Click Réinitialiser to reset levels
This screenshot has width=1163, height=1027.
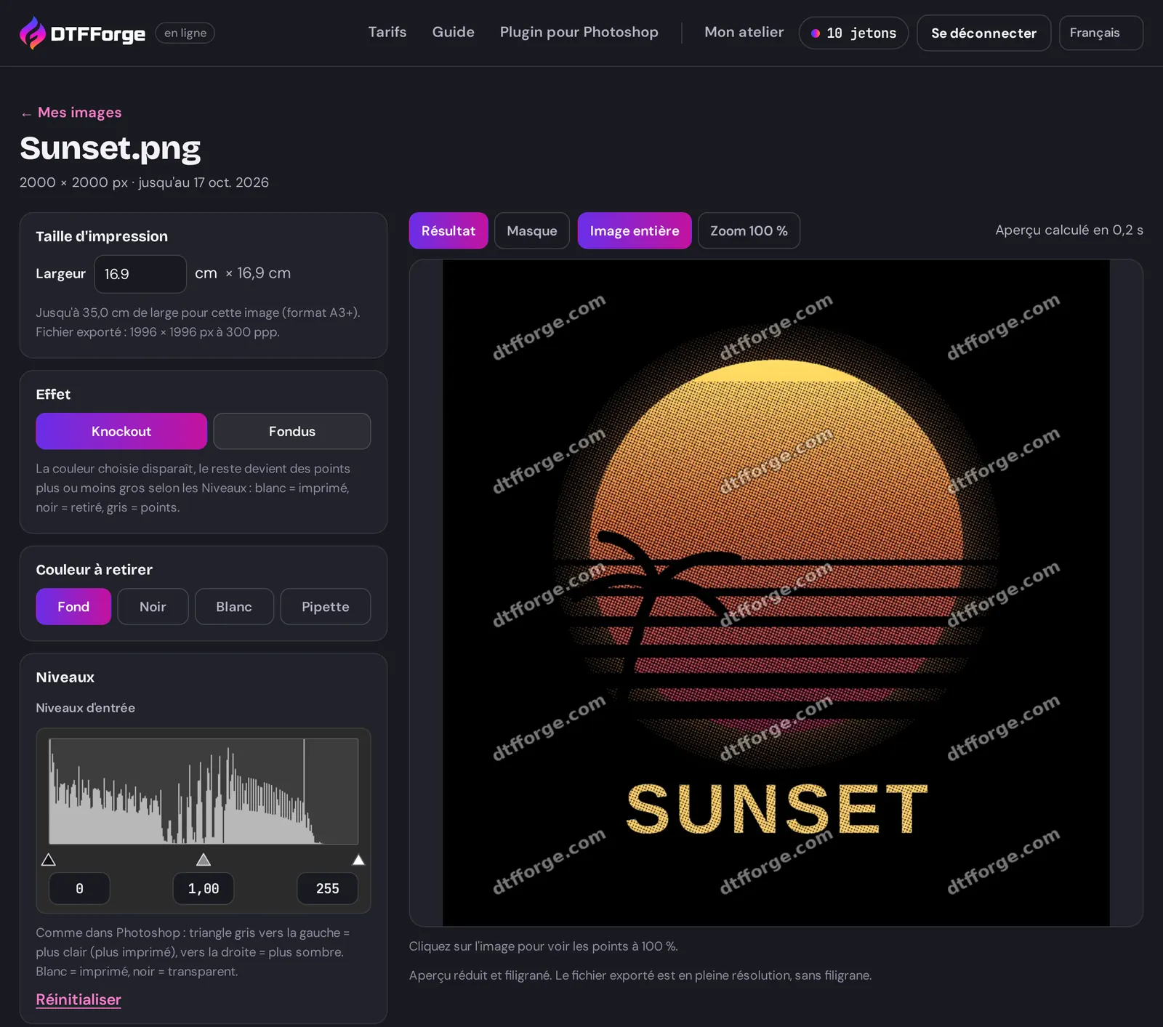tap(79, 999)
